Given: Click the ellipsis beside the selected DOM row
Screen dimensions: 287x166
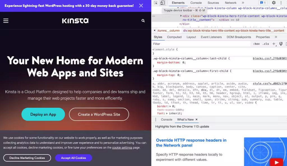Looking at the screenshot, I should click(x=154, y=16).
